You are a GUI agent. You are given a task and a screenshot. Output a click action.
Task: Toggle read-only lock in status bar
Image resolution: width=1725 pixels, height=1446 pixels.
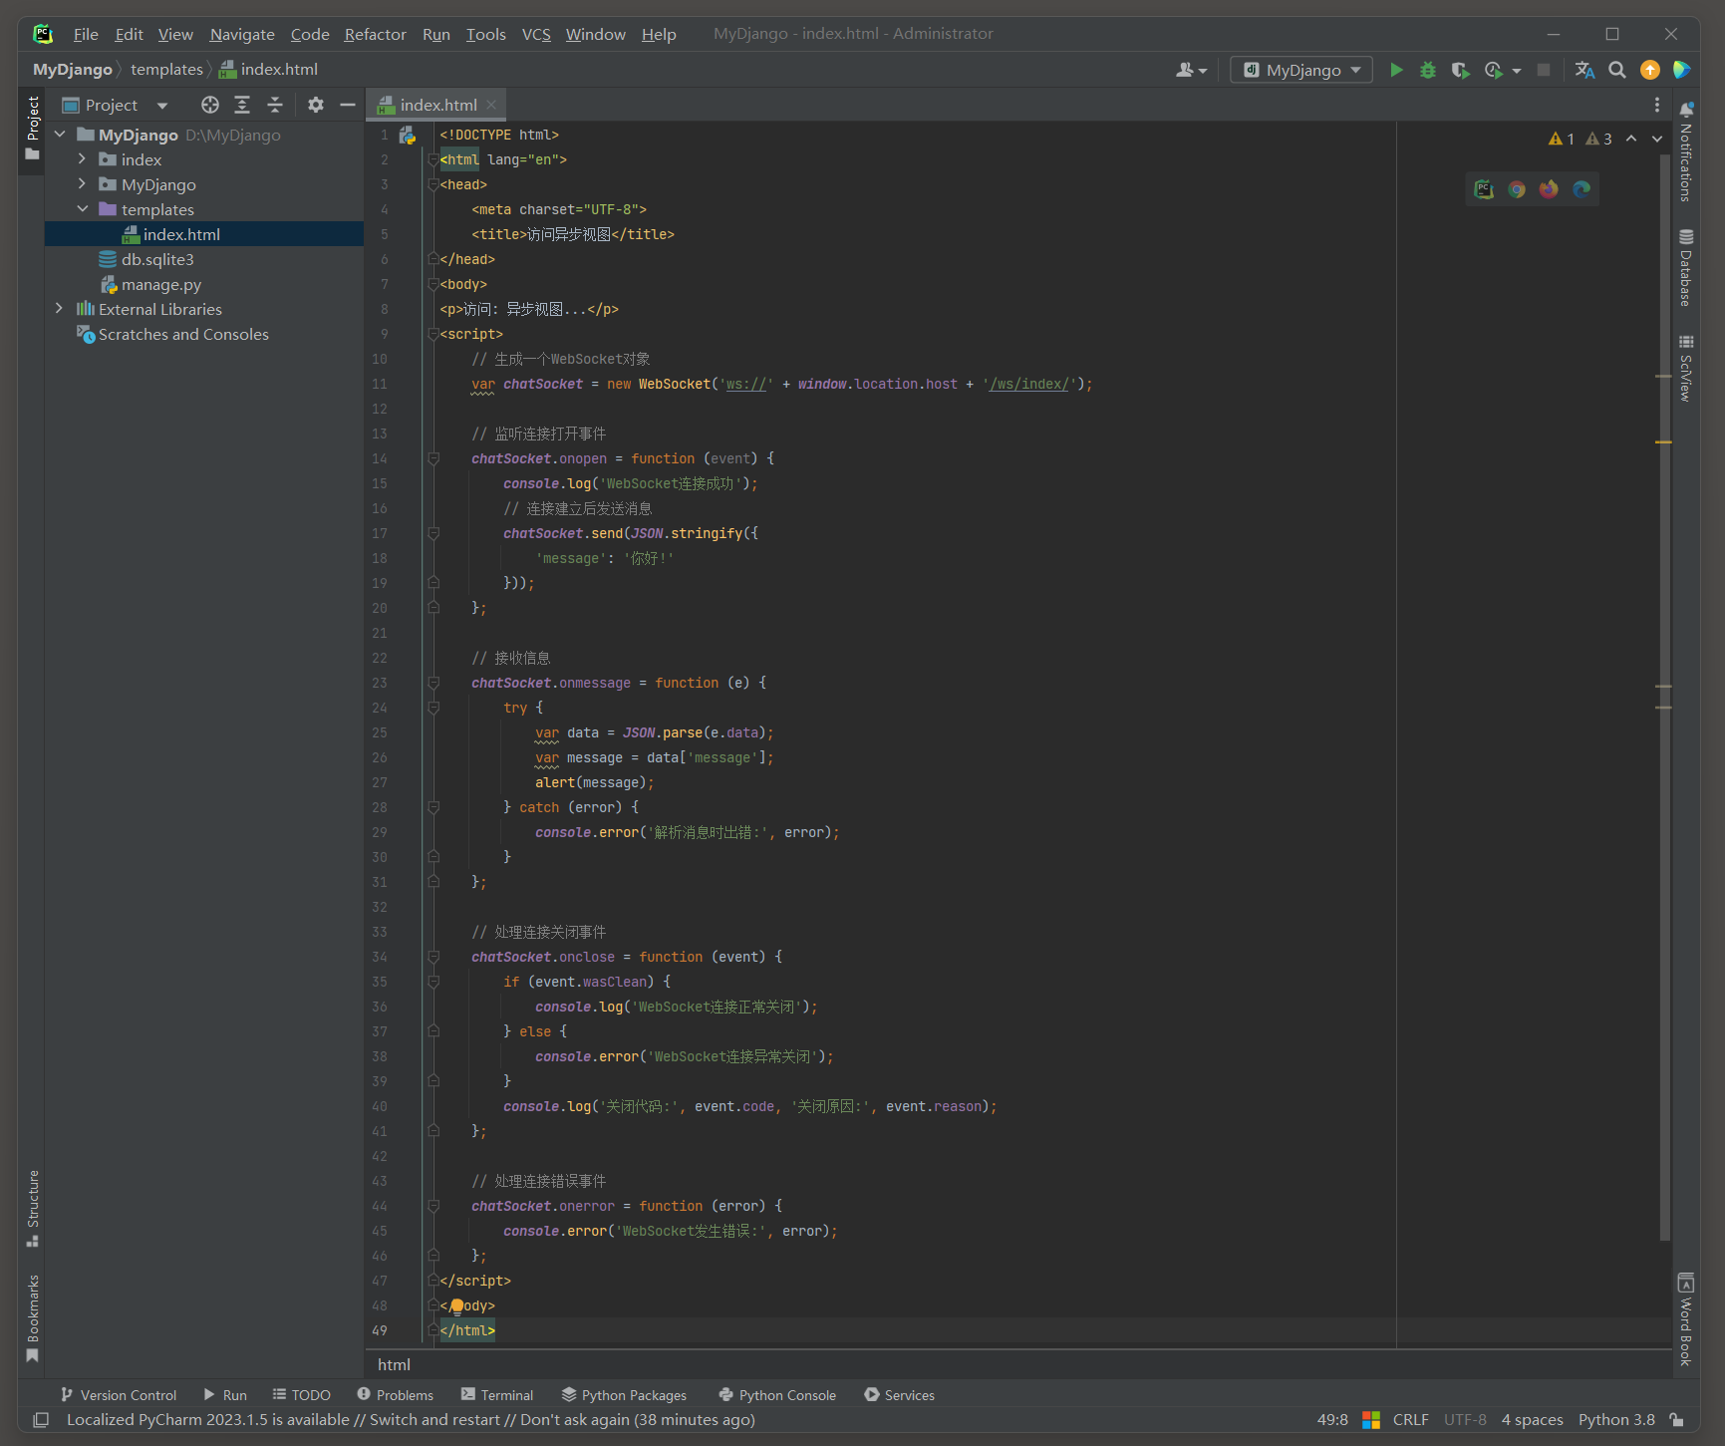click(1677, 1420)
